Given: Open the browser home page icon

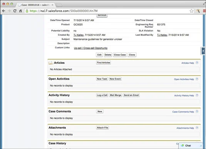Looking at the screenshot, I should pyautogui.click(x=20, y=11).
